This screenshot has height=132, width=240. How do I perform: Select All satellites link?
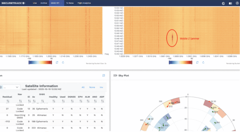(x=83, y=87)
